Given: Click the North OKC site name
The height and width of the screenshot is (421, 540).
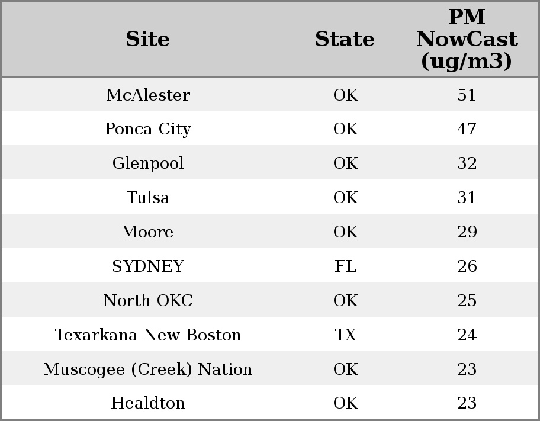Looking at the screenshot, I should coord(148,300).
